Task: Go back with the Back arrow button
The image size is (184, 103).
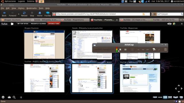Action: pyautogui.click(x=4, y=14)
